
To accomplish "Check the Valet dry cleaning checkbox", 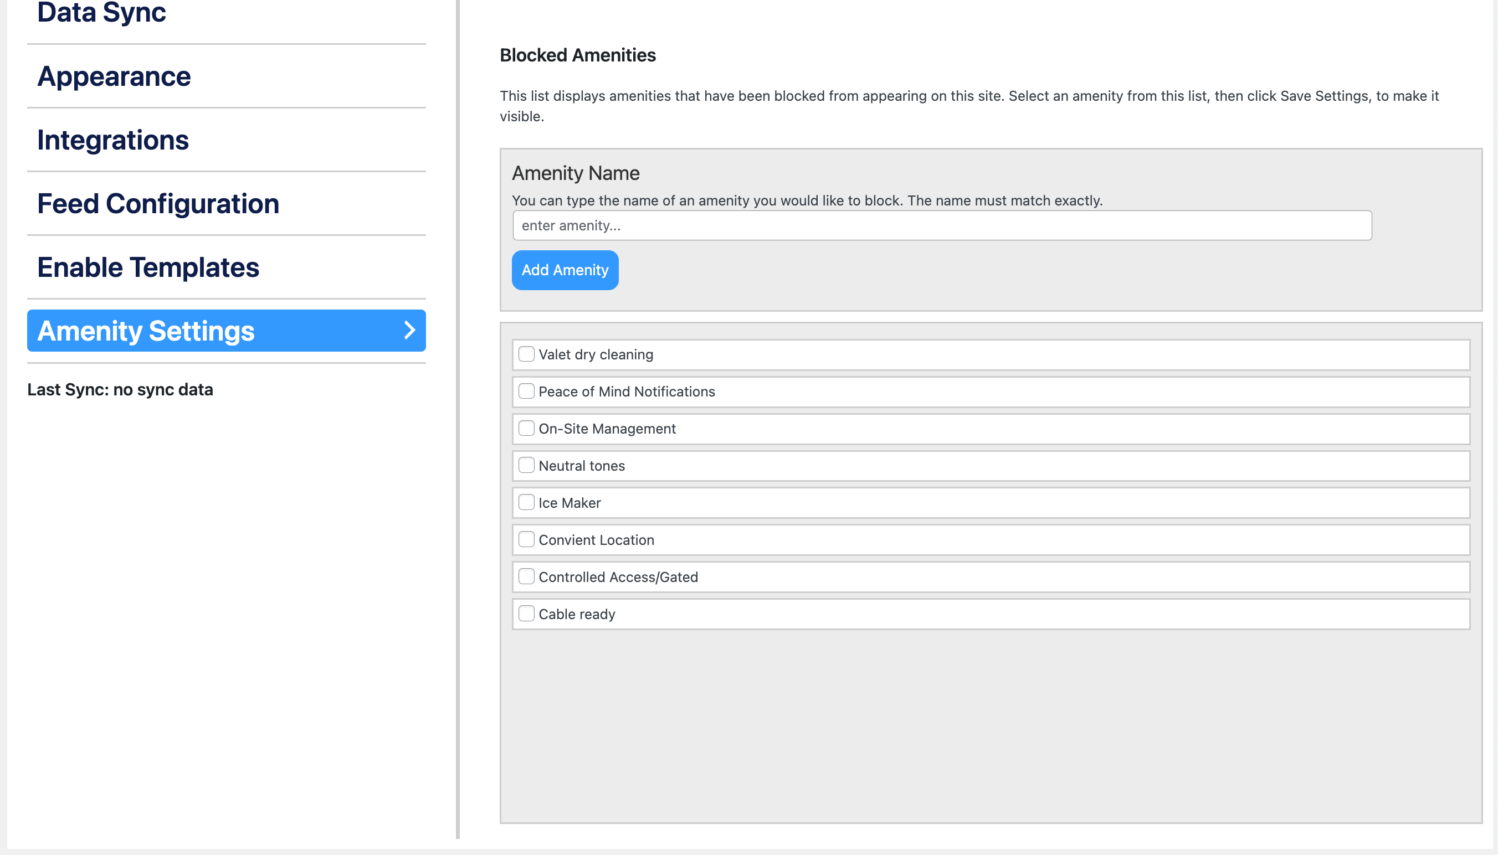I will click(x=526, y=354).
